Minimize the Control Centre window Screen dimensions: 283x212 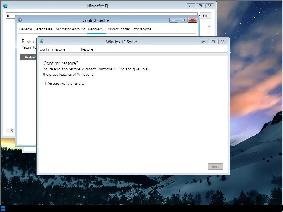(174, 20)
